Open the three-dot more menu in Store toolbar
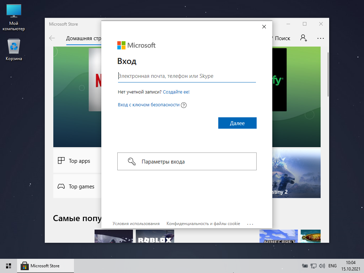Viewport: 364px width, 273px height. (x=320, y=38)
